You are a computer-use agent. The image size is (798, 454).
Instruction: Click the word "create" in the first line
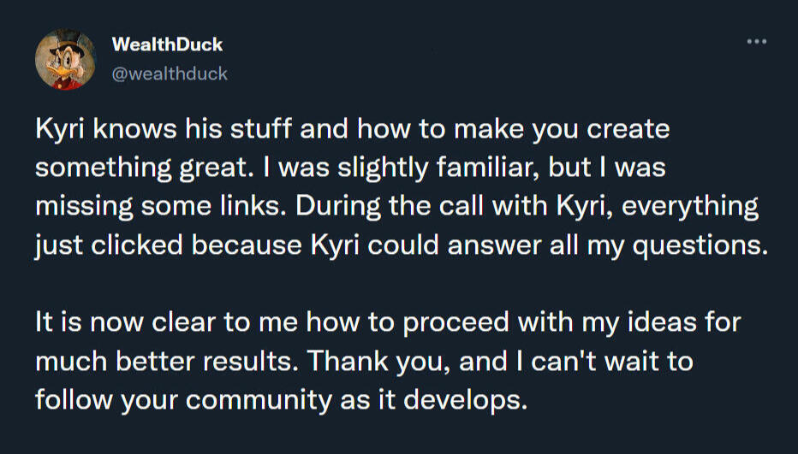point(627,131)
